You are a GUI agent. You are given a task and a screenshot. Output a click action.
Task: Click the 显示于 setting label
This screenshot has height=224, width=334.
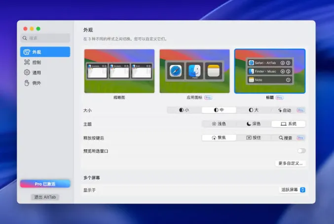(89, 190)
